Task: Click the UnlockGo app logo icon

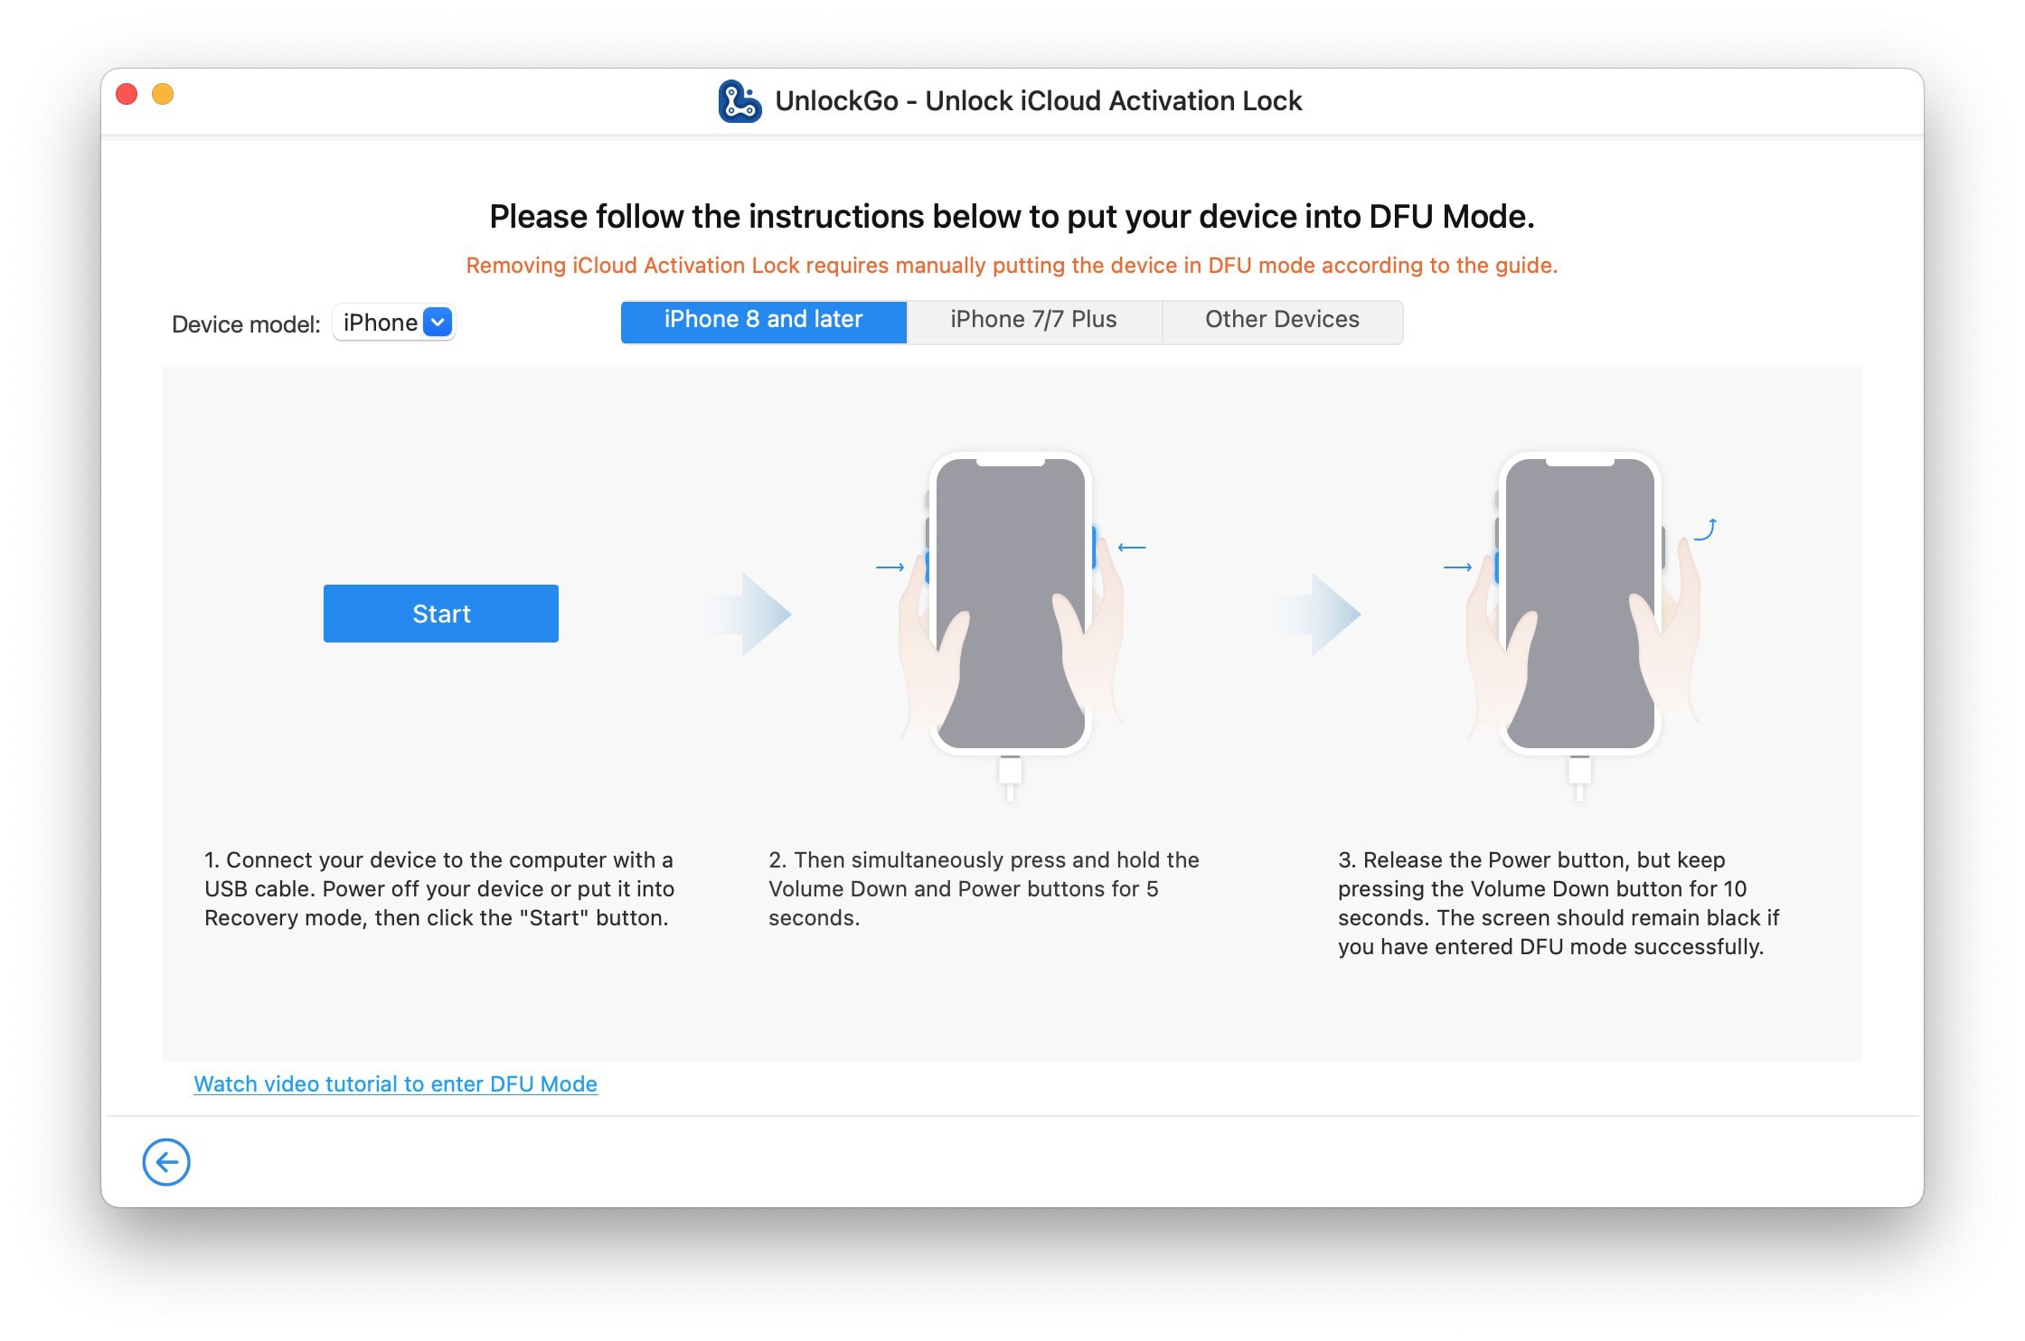Action: click(x=739, y=101)
